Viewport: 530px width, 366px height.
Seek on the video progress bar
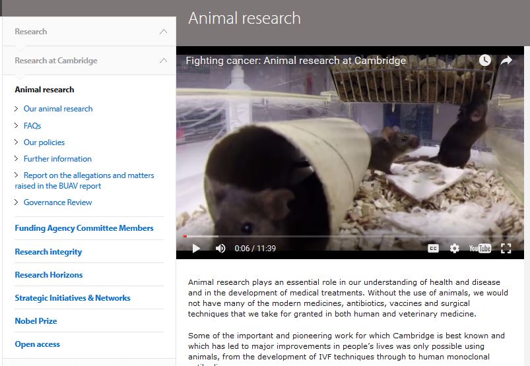pos(350,236)
